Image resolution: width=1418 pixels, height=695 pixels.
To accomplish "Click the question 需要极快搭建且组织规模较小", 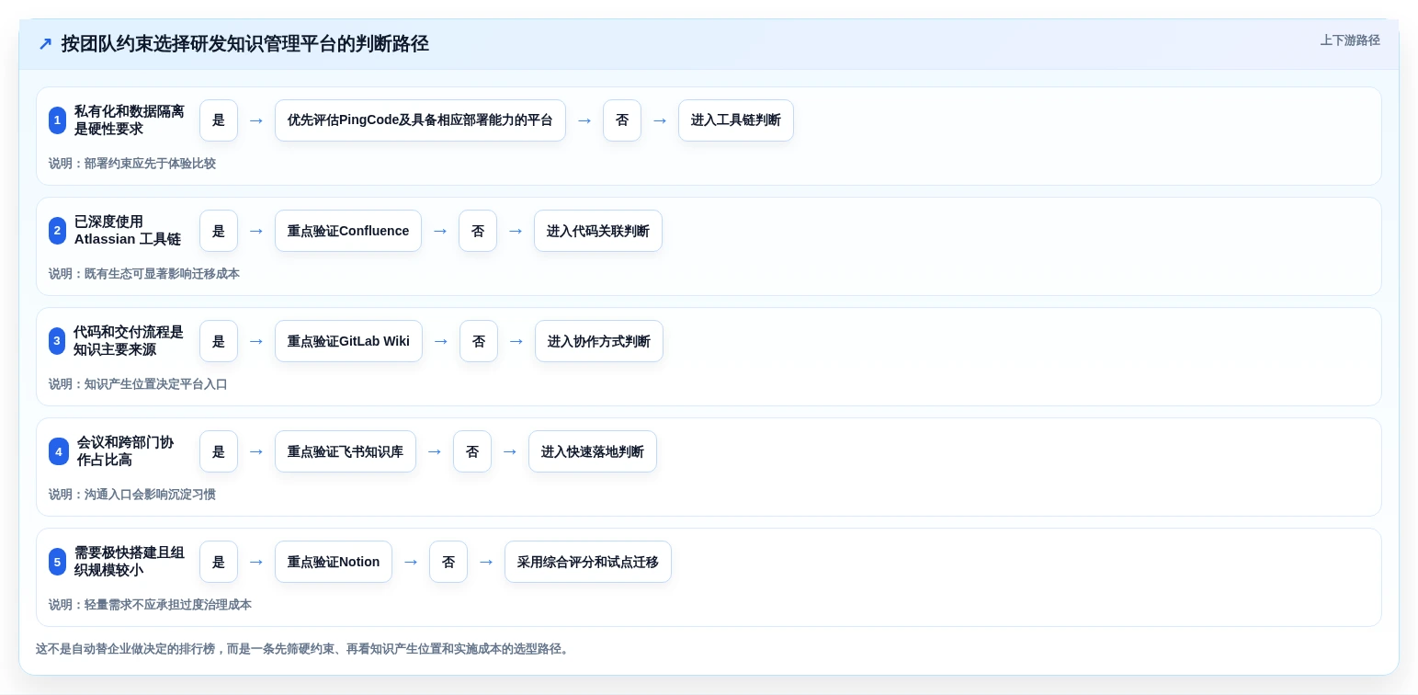I will 130,562.
